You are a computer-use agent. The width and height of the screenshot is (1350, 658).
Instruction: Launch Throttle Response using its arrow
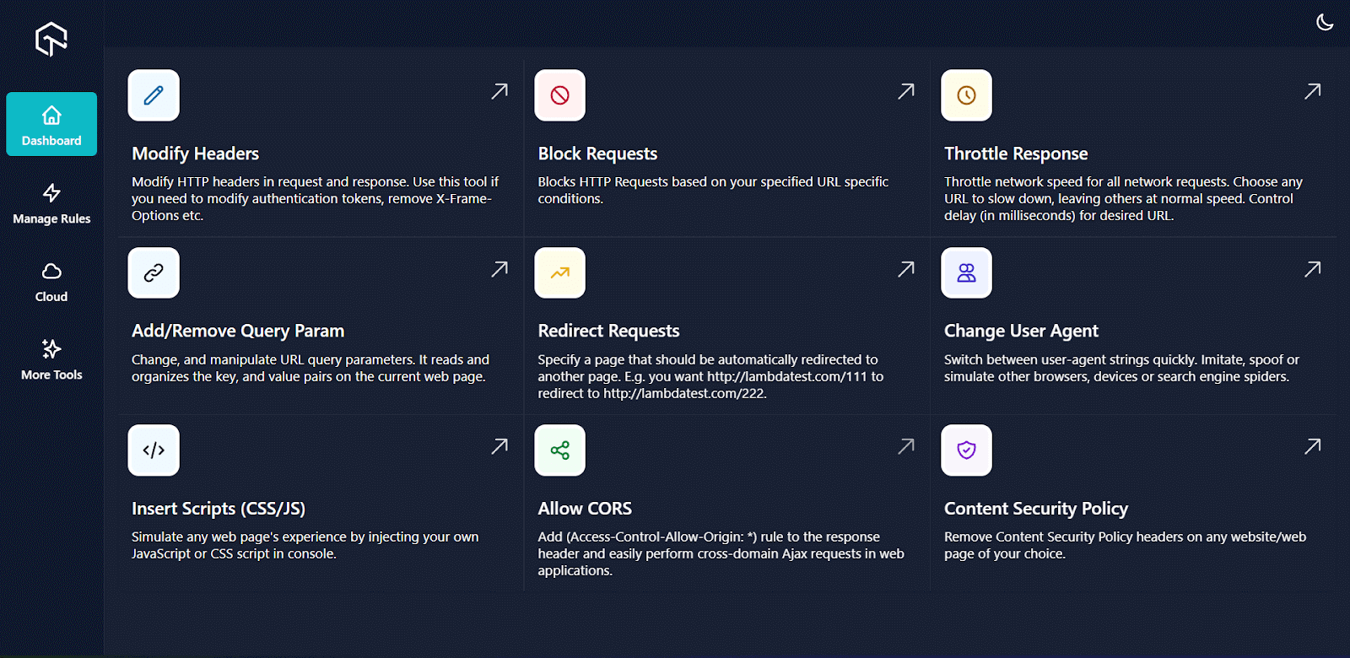pos(1312,91)
